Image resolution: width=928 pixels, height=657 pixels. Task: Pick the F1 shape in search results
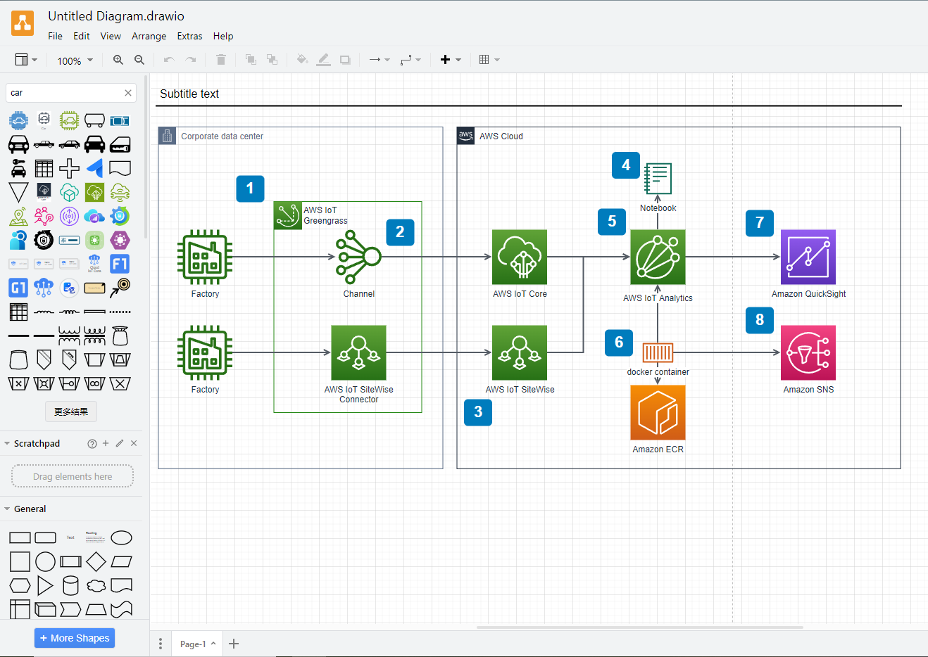coord(120,264)
